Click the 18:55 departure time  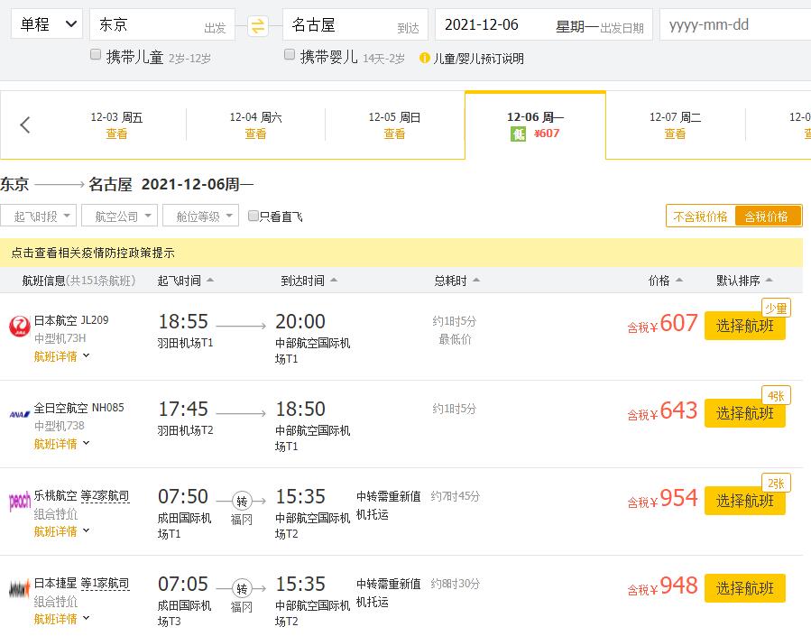pos(183,322)
